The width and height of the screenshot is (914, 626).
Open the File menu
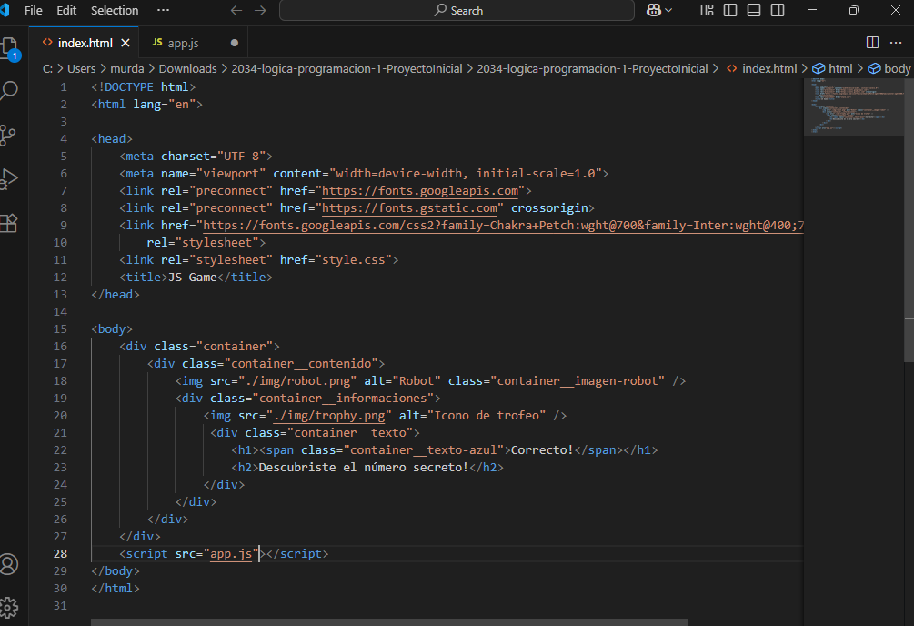tap(34, 11)
